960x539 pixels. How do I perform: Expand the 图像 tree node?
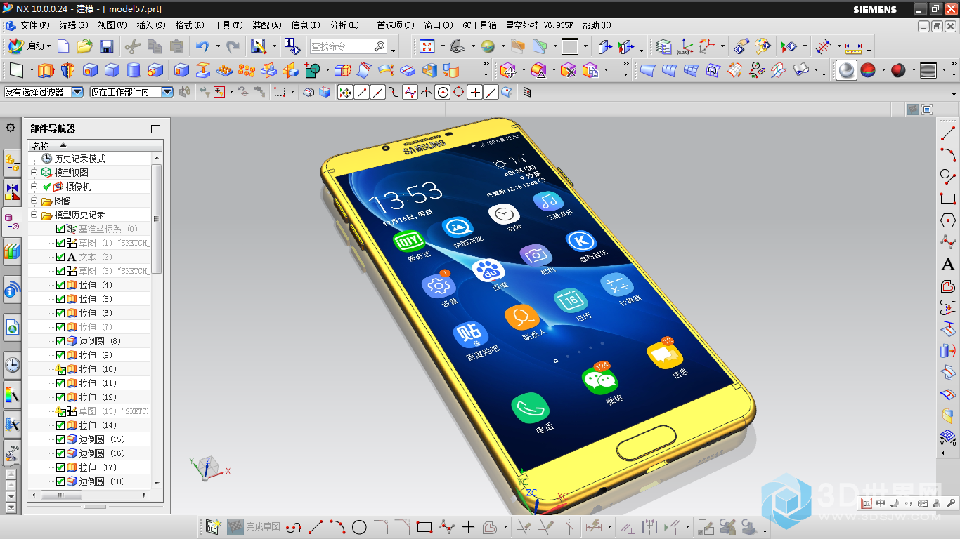tap(34, 201)
